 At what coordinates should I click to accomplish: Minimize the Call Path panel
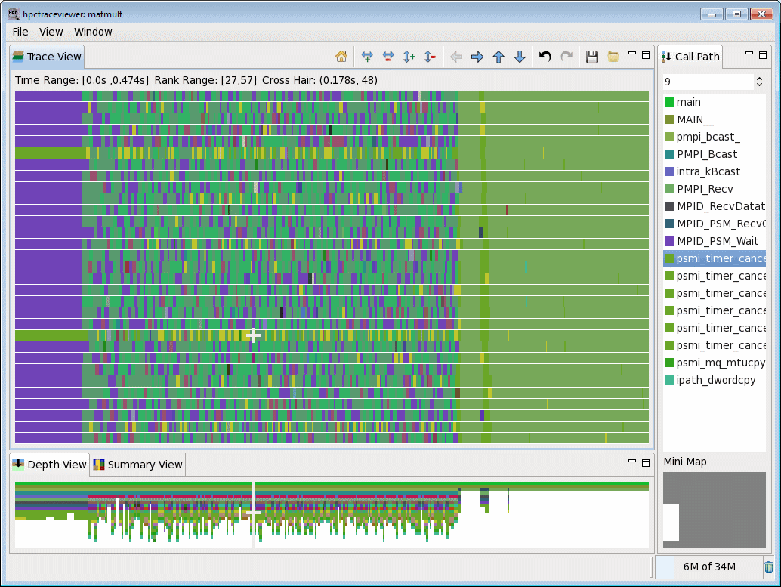pos(750,53)
